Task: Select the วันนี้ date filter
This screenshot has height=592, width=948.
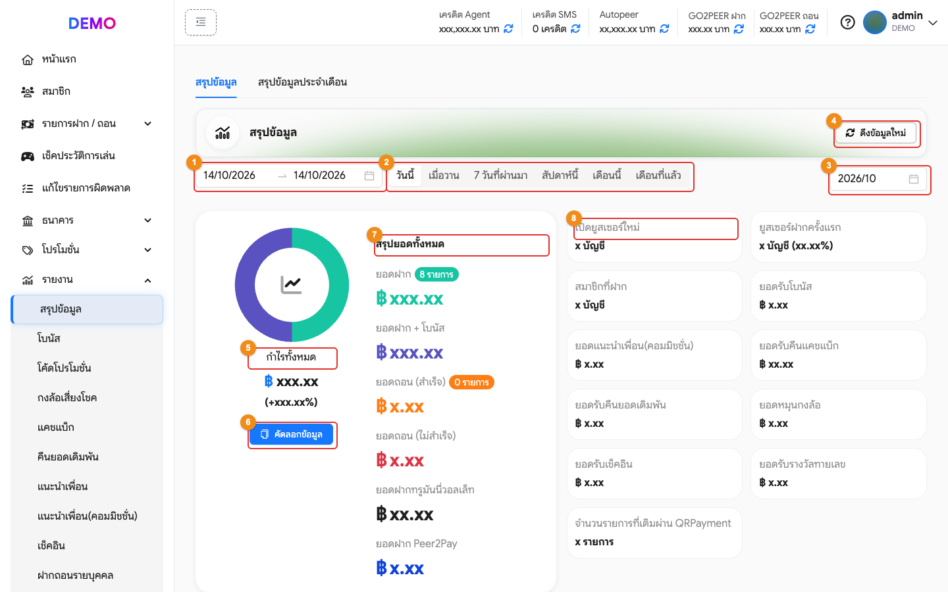Action: tap(406, 176)
